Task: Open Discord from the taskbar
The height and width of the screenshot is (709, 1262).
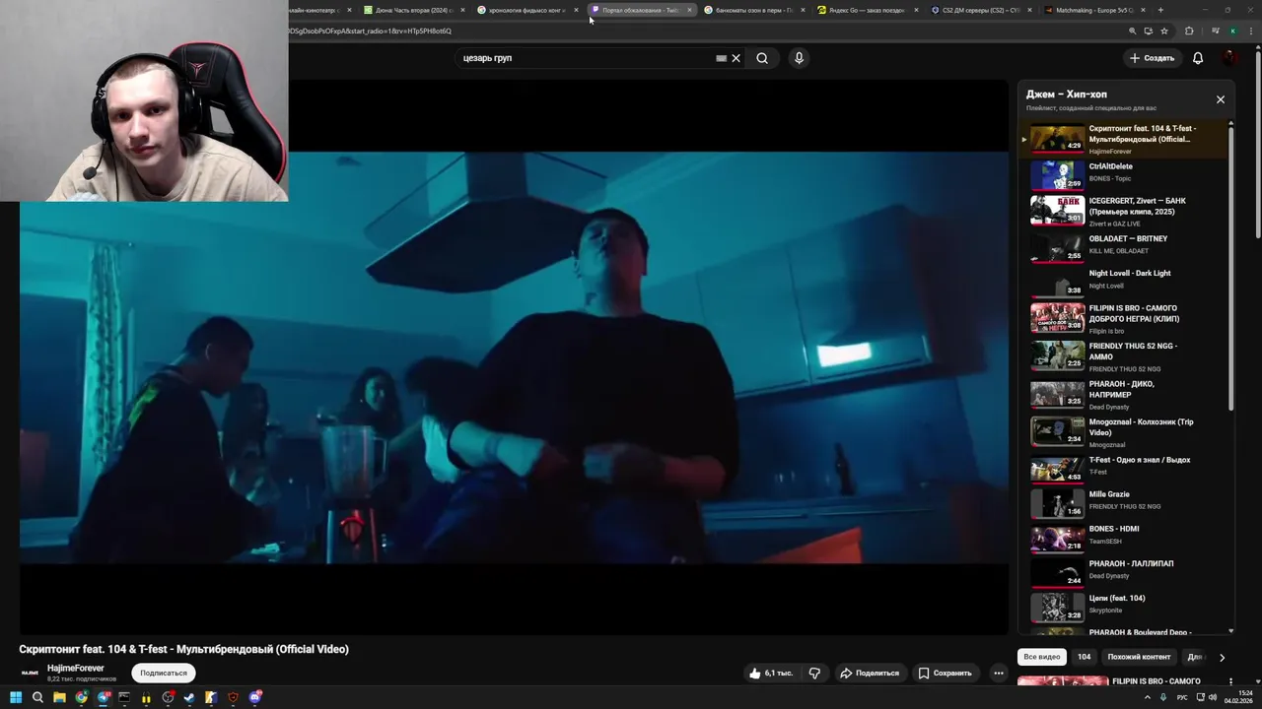Action: [x=255, y=697]
